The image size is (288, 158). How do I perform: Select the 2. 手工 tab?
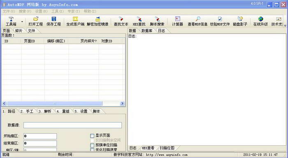[x=27, y=112]
